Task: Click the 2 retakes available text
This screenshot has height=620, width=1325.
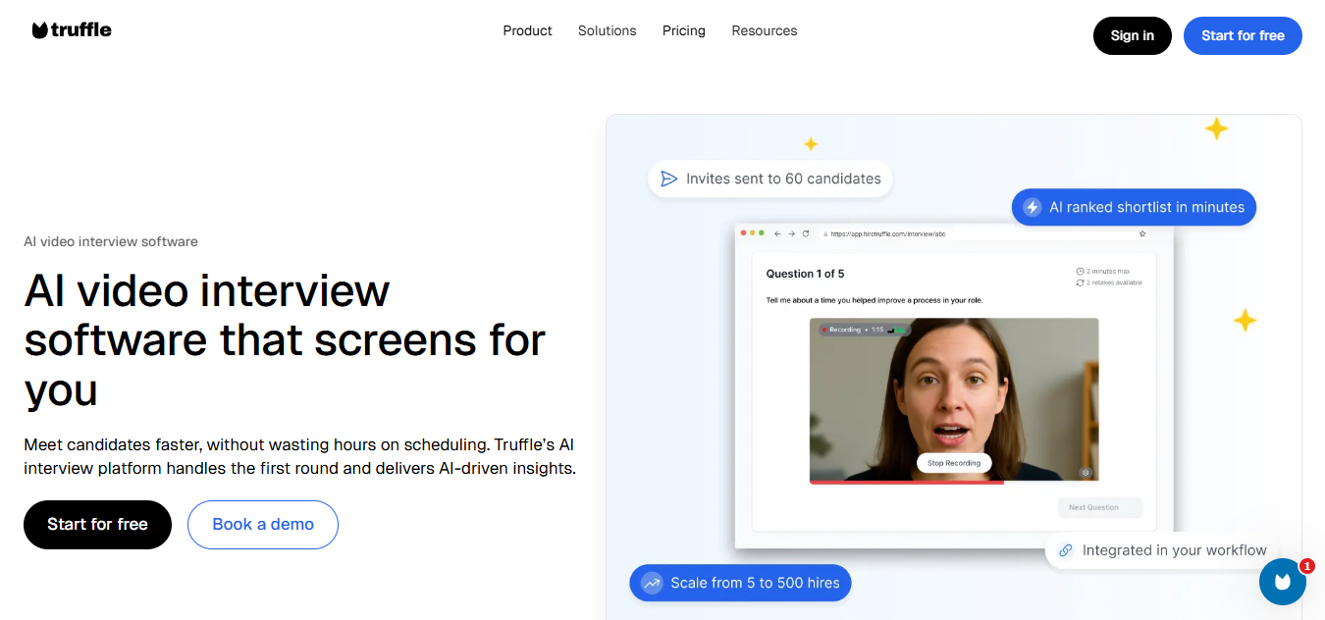Action: pyautogui.click(x=1114, y=283)
